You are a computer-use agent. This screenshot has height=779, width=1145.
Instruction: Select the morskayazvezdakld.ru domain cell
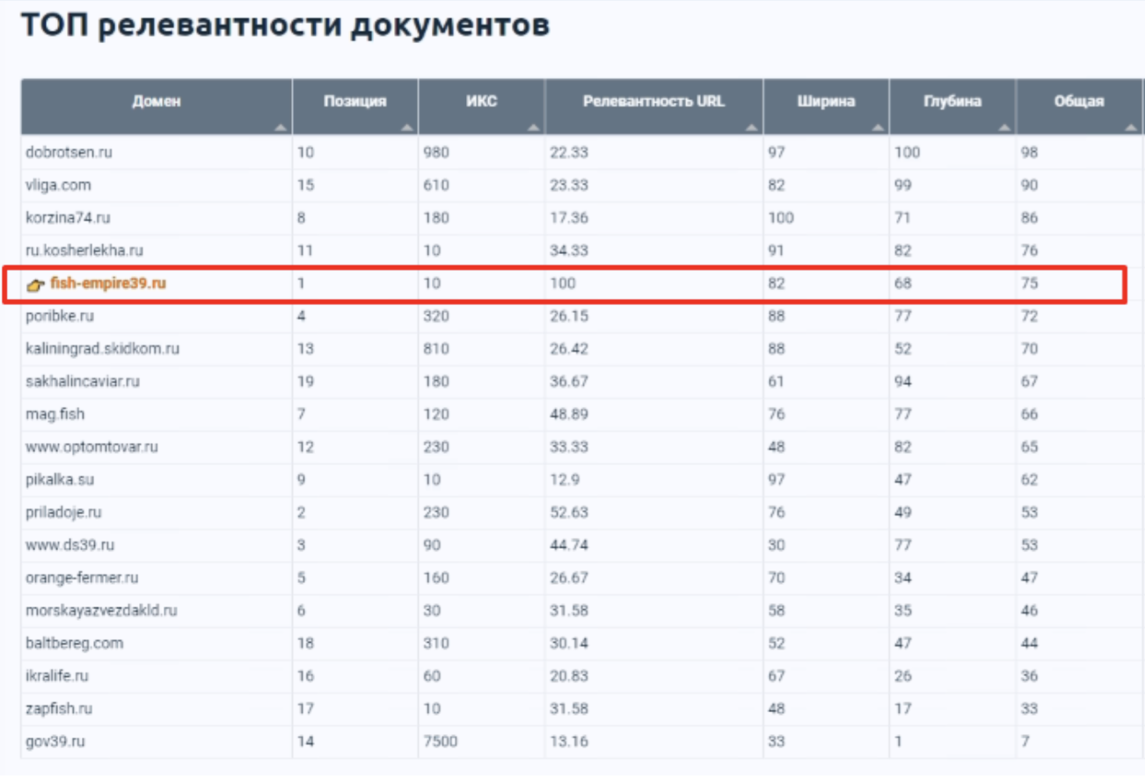click(157, 610)
